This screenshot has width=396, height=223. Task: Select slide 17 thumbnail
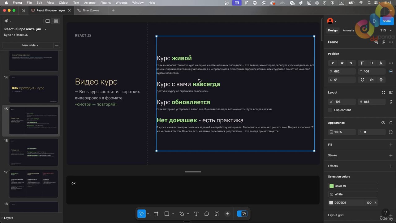34,184
